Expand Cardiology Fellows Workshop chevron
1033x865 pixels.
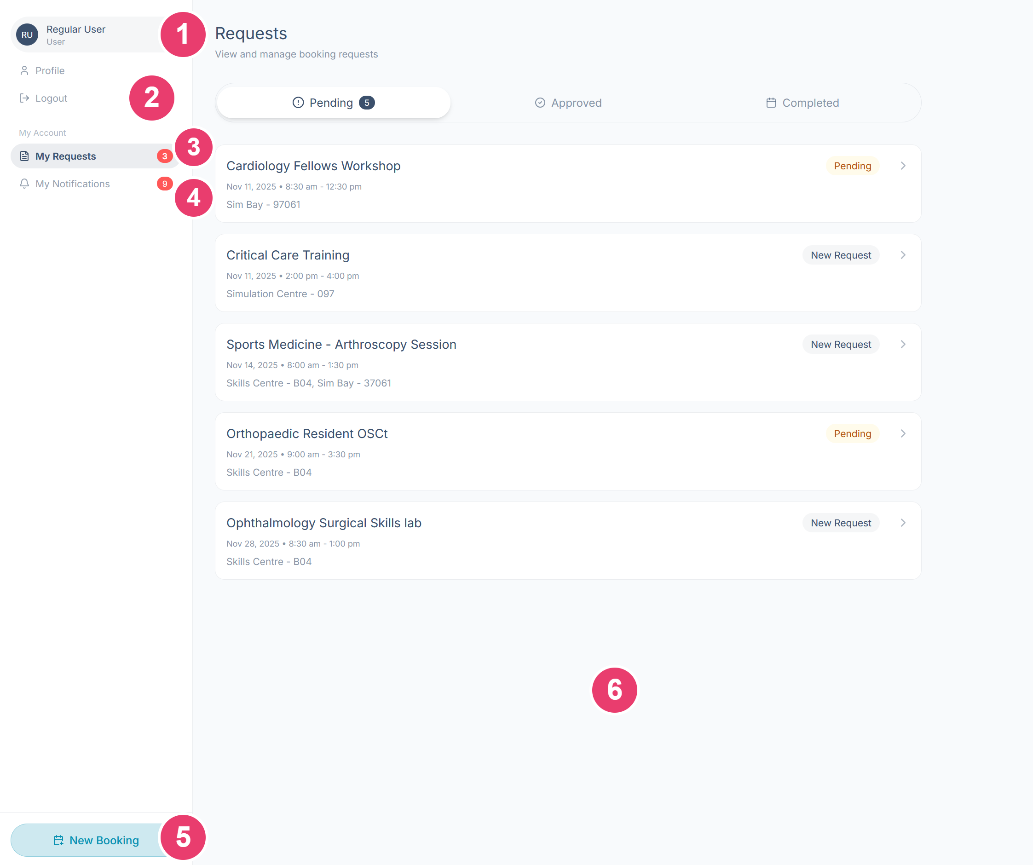[x=903, y=166]
